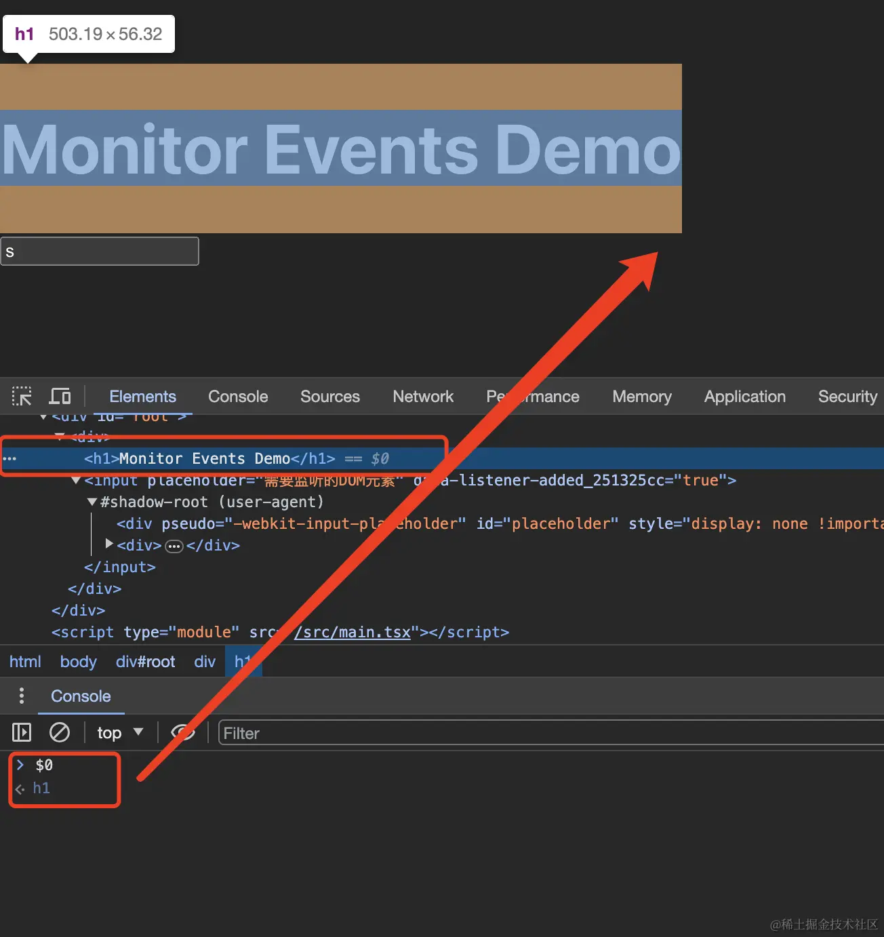Activate the element inspector picker icon
Image resolution: width=884 pixels, height=937 pixels.
coord(22,396)
